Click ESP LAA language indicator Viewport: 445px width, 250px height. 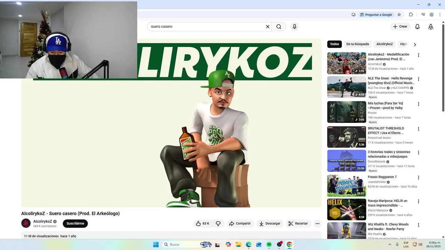tap(406, 244)
